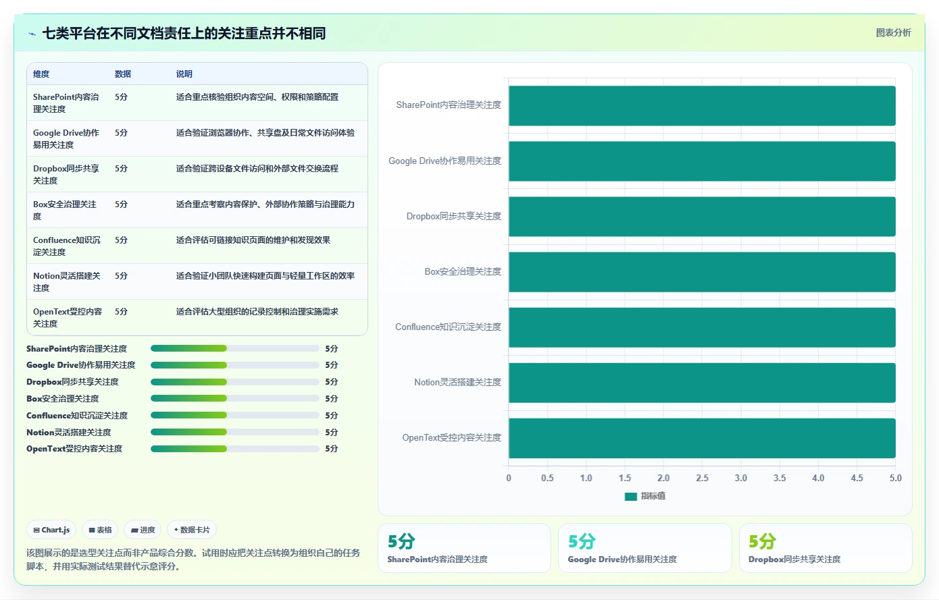This screenshot has width=939, height=600.
Task: Open the 5分 Dropbox同步共享关注度 stat card
Action: pyautogui.click(x=826, y=548)
